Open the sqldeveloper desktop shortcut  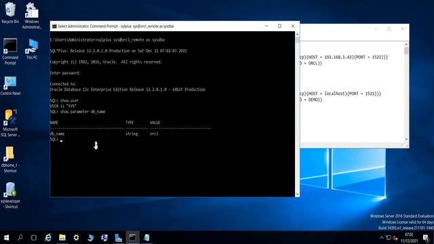click(10, 195)
